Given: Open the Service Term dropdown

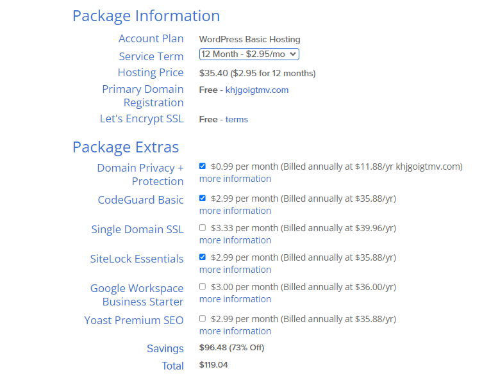Looking at the screenshot, I should pyautogui.click(x=249, y=54).
